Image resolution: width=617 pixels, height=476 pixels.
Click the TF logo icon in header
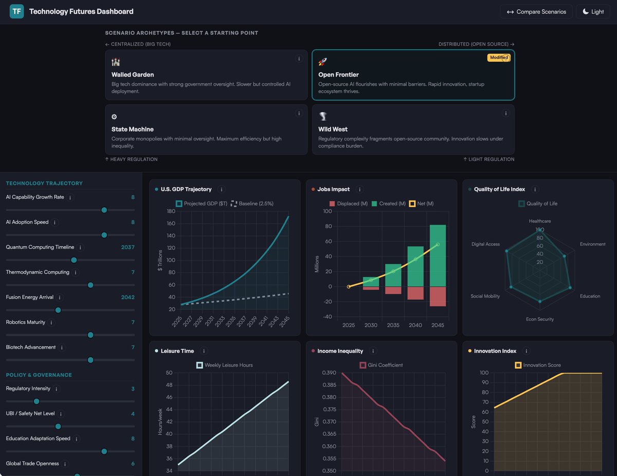pos(16,11)
